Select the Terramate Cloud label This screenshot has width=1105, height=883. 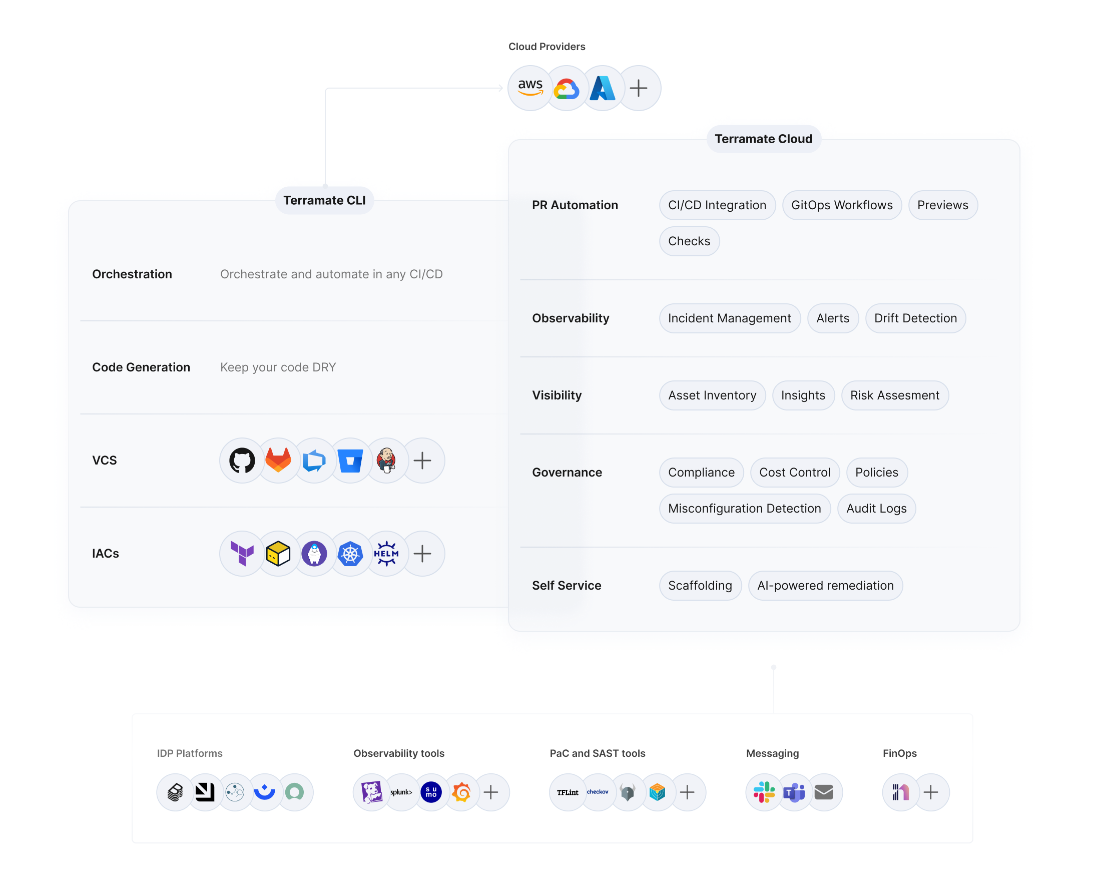click(763, 139)
